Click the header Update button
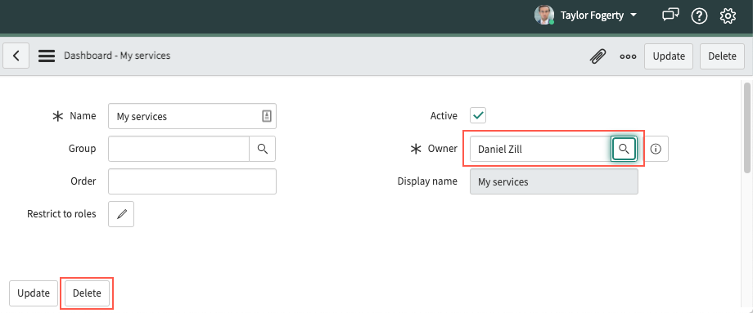The width and height of the screenshot is (753, 313). 669,56
